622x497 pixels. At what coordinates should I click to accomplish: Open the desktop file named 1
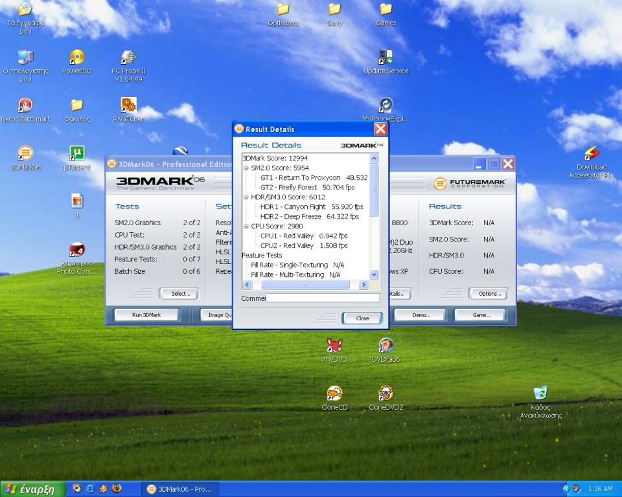pyautogui.click(x=77, y=205)
